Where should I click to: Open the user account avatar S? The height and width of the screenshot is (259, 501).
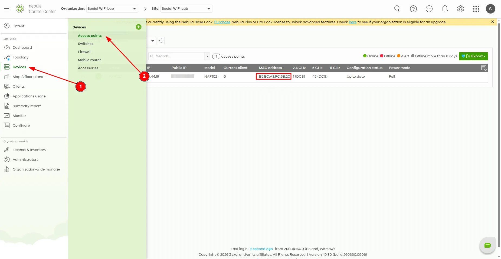pyautogui.click(x=490, y=9)
